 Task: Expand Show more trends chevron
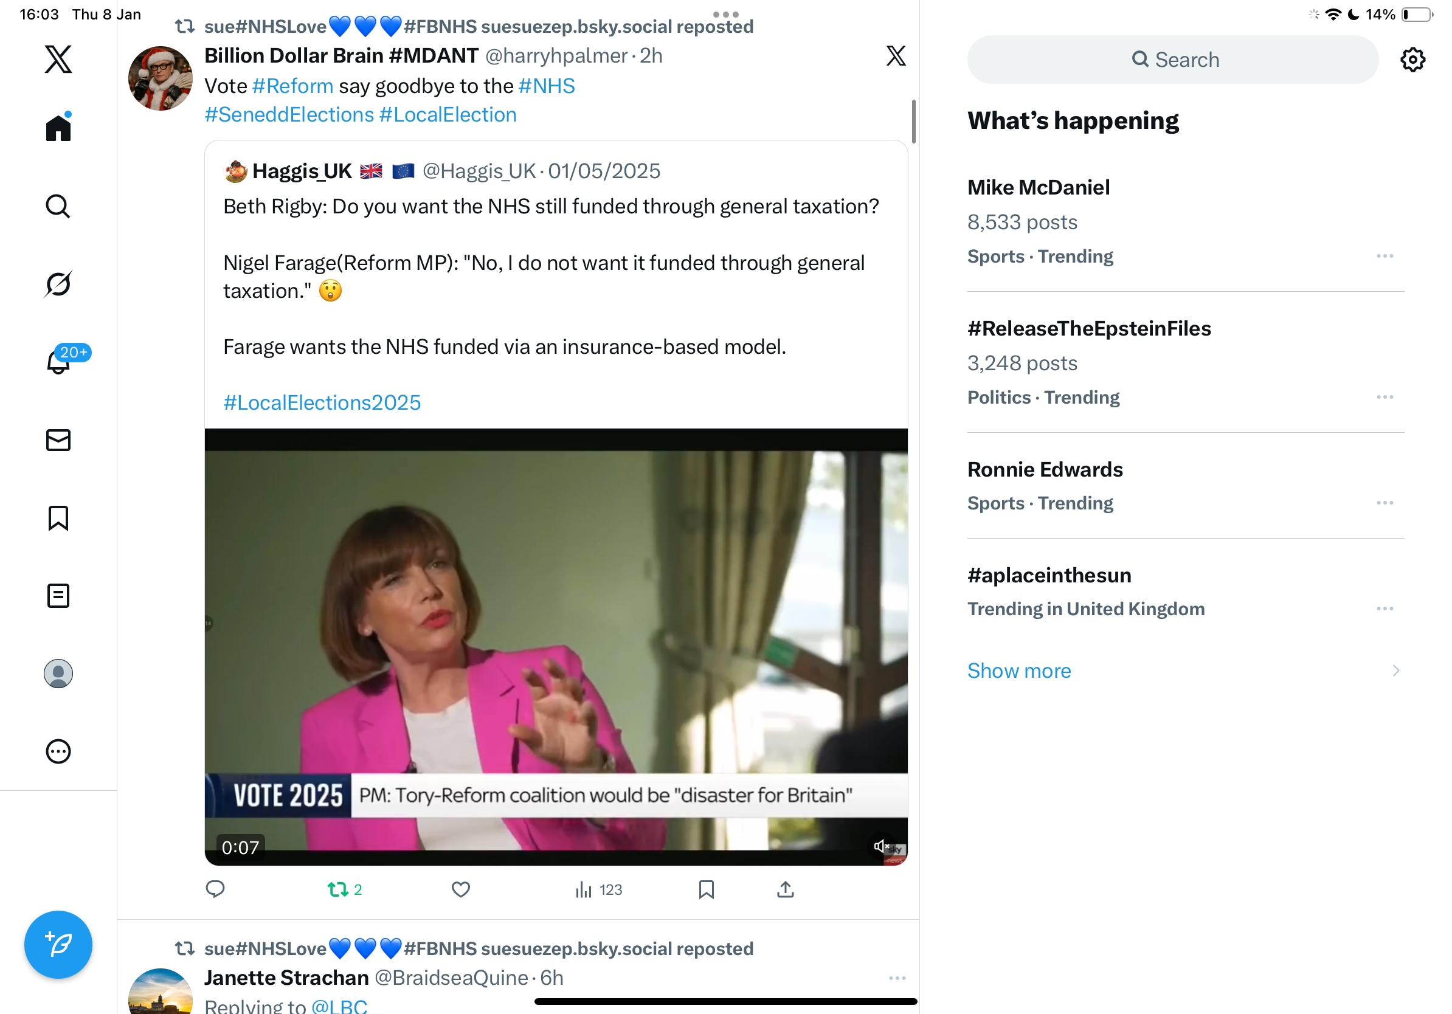click(x=1395, y=670)
